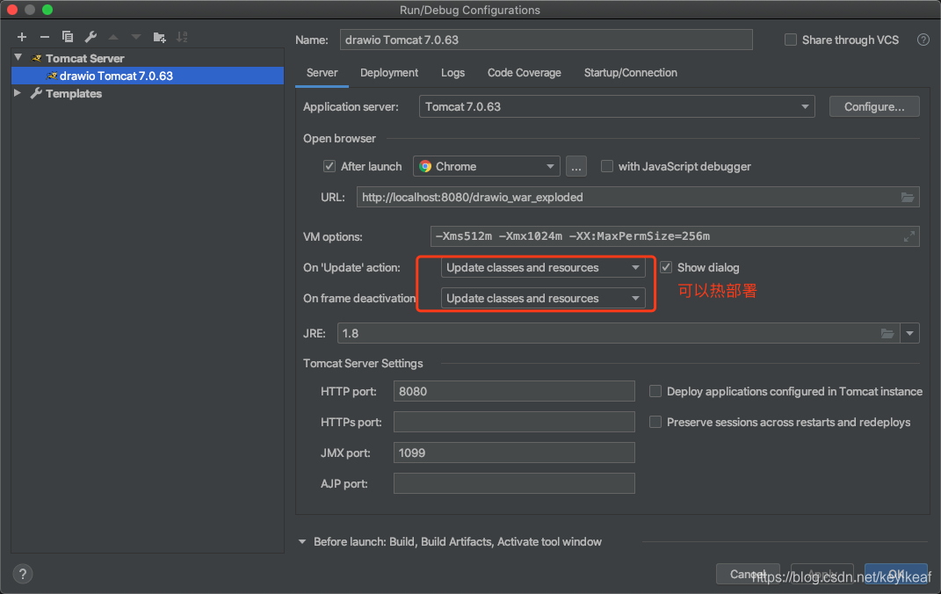941x594 pixels.
Task: Collapse the Tomcat Server tree node
Action: click(18, 58)
